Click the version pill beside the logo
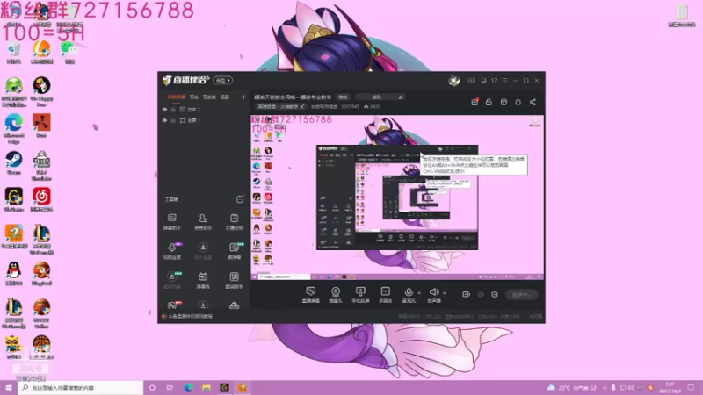This screenshot has height=395, width=703. [x=222, y=80]
